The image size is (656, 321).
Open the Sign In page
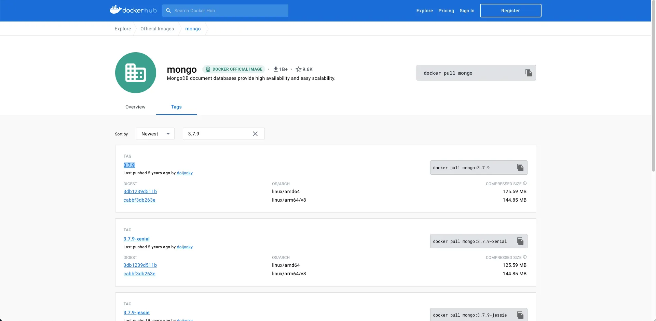click(467, 11)
